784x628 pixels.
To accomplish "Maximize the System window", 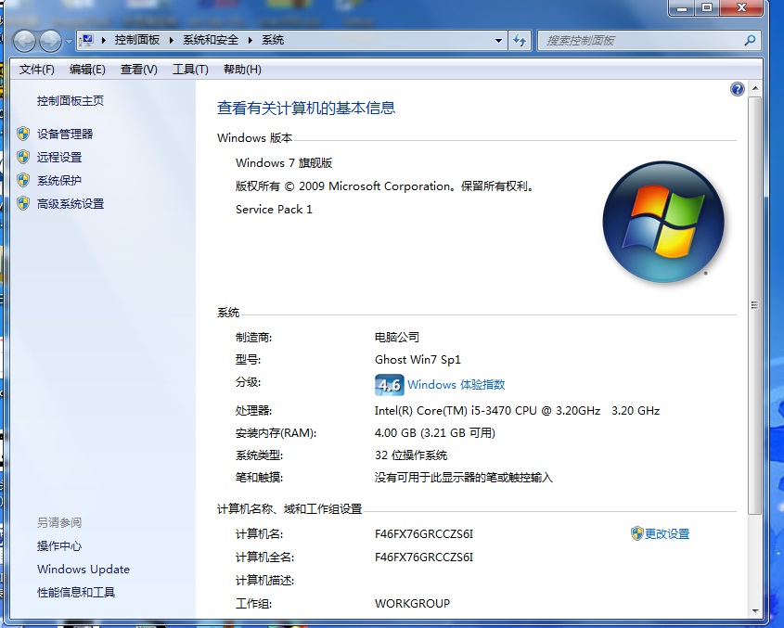I will point(707,7).
